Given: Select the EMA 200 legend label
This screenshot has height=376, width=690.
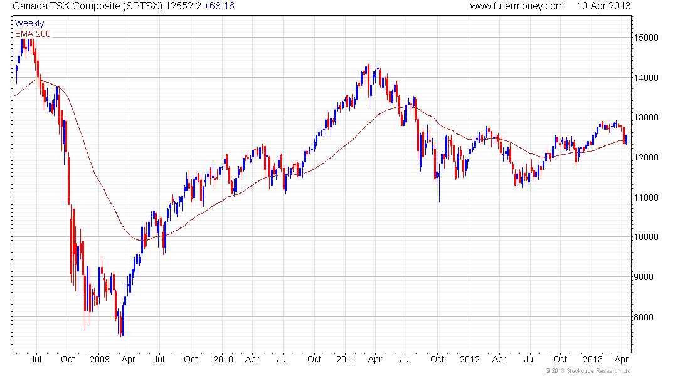Looking at the screenshot, I should tap(33, 34).
